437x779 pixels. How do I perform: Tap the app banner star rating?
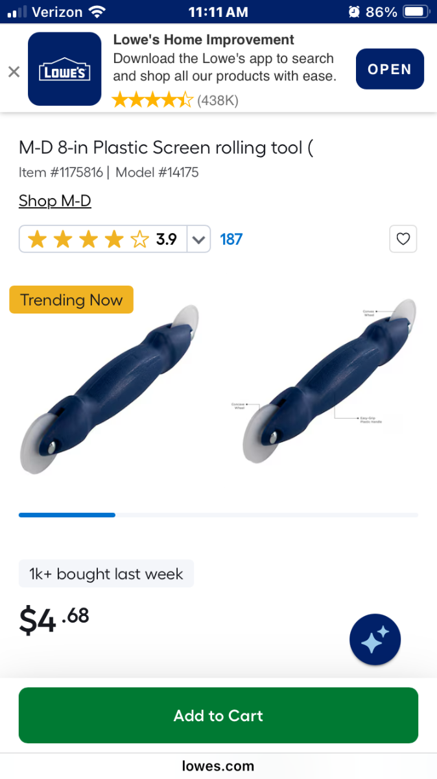coord(152,100)
